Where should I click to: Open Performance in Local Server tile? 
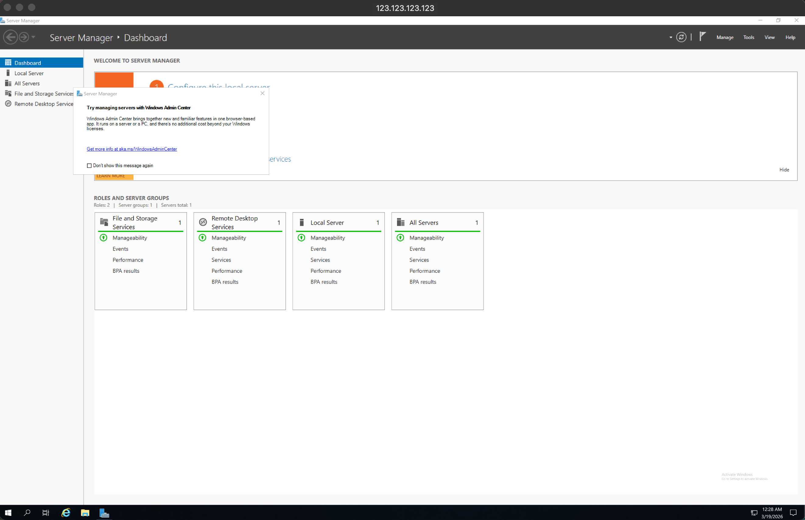(x=325, y=271)
